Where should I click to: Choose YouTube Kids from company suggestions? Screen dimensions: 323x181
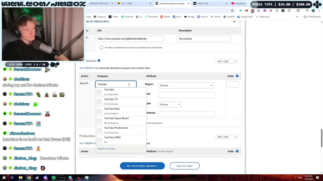[121, 111]
